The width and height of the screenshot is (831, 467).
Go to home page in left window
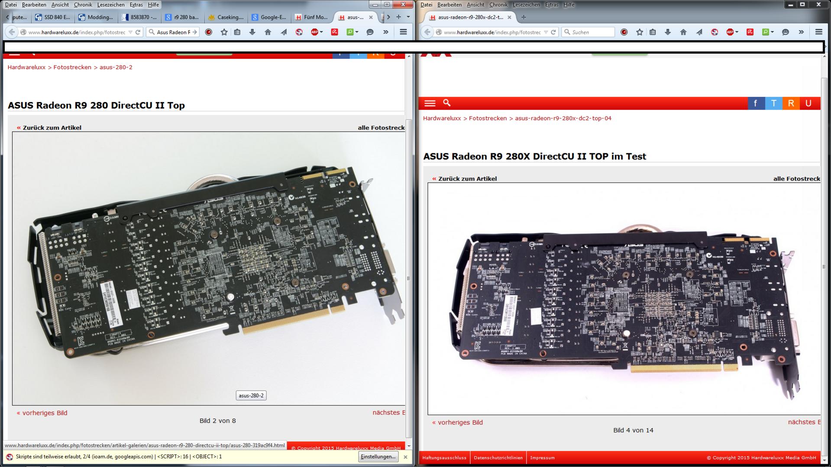click(268, 32)
